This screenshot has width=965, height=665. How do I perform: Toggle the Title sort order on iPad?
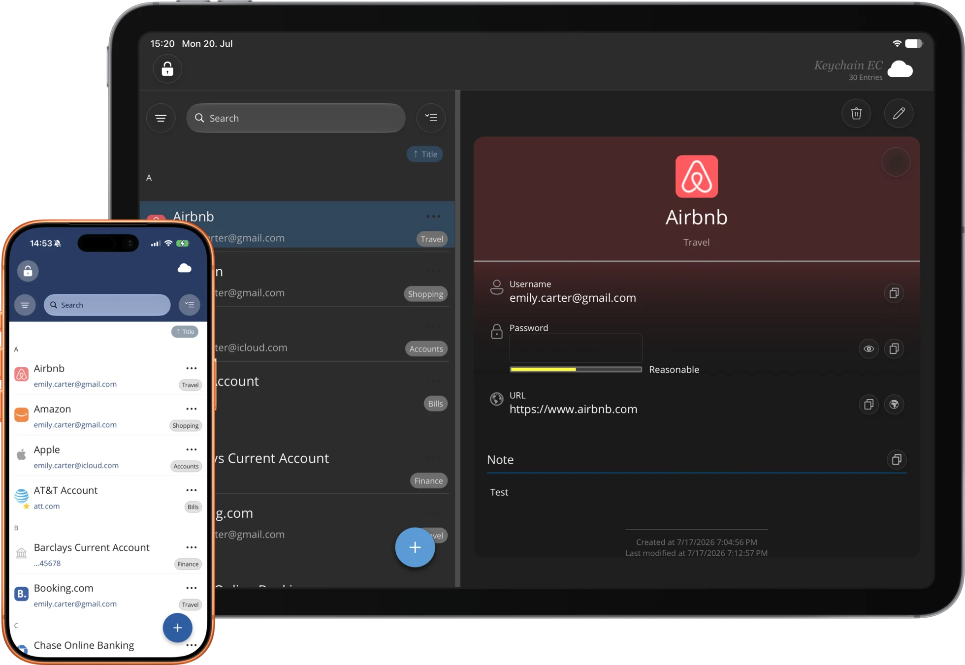[425, 154]
